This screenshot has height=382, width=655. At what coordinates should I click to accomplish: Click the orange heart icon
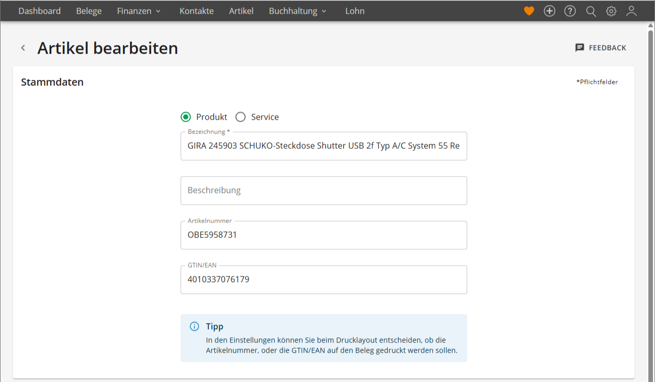point(529,11)
